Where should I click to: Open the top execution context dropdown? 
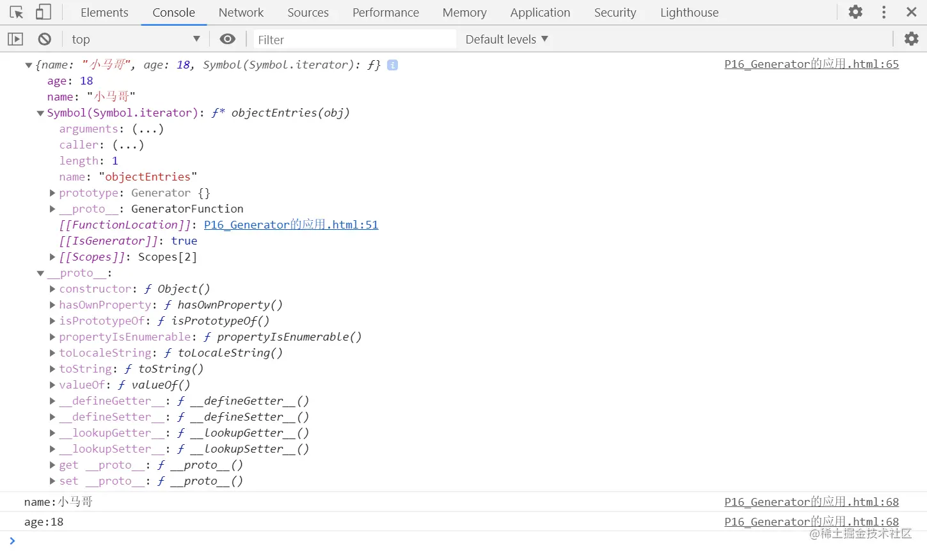[x=136, y=39]
